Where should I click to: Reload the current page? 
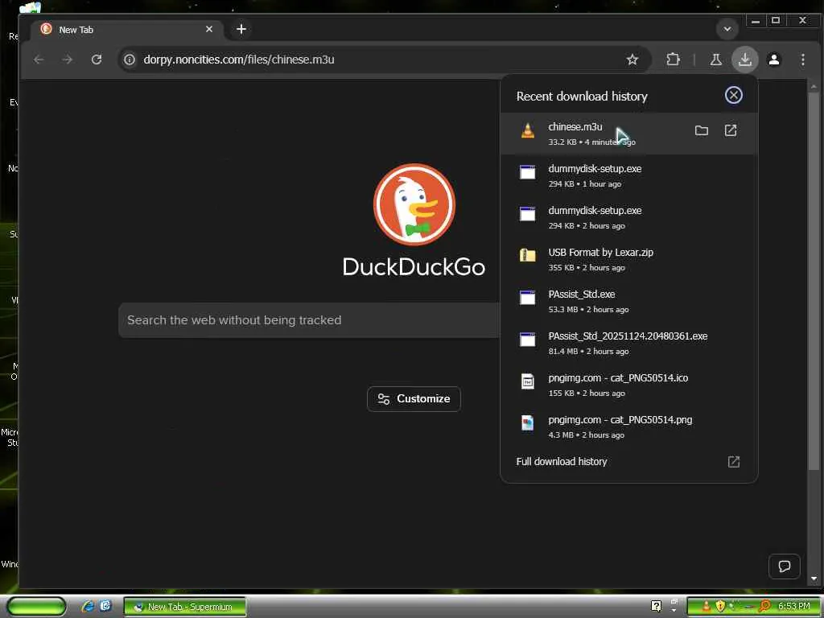[97, 60]
